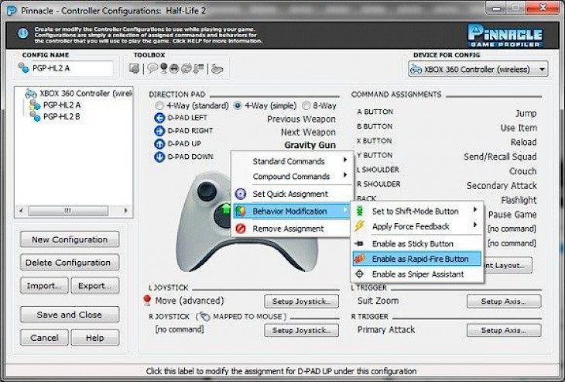Click the Gravity Gun D-PAD UP assignment

tap(310, 145)
